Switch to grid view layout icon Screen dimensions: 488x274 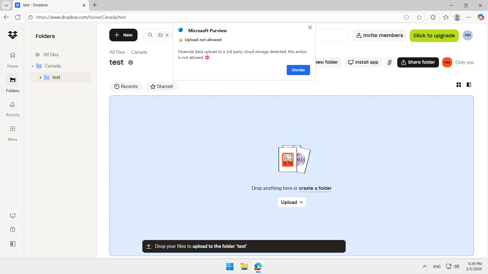(459, 85)
